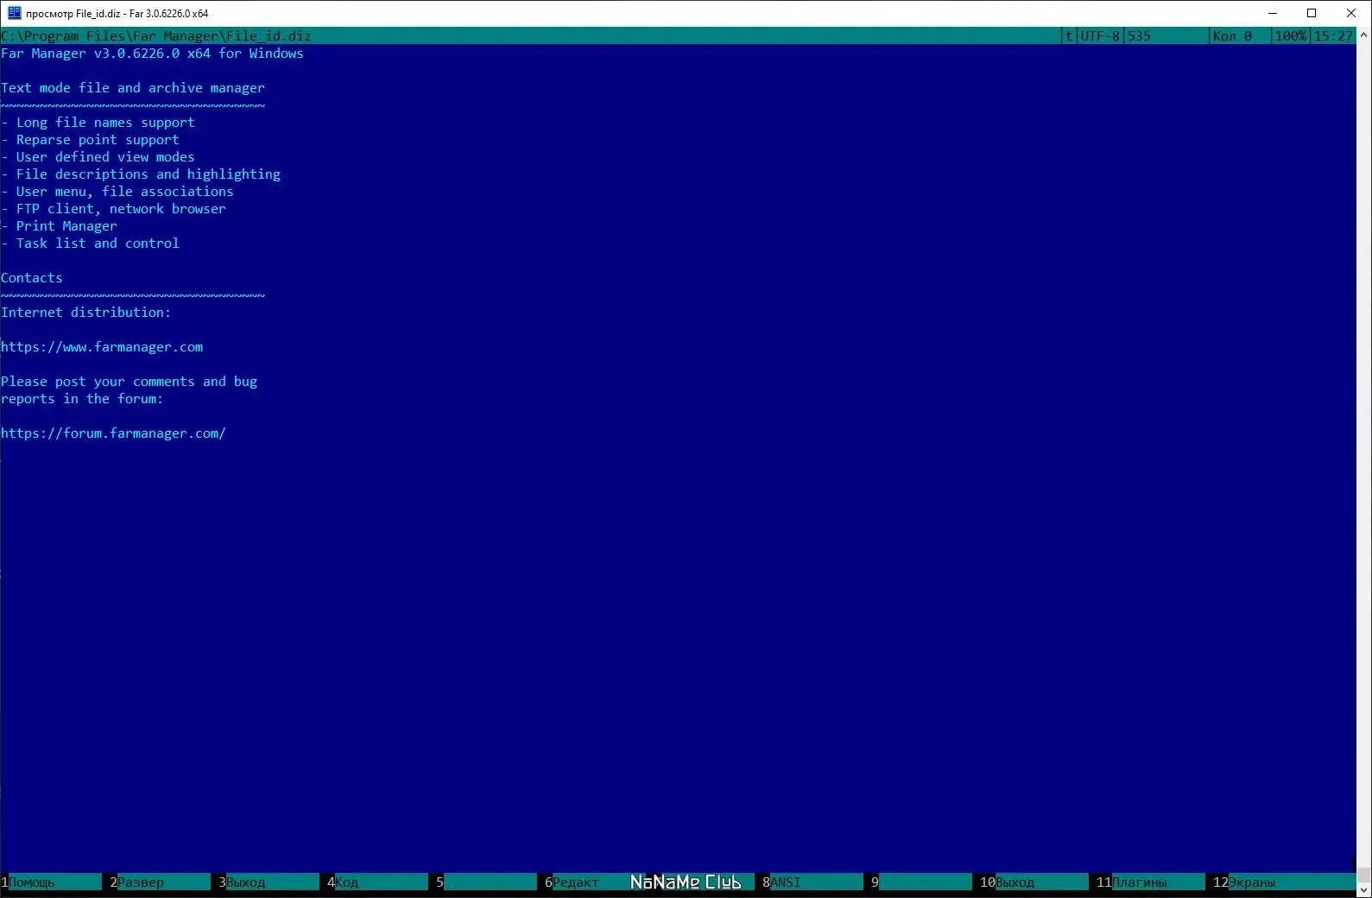
Task: Open plugins with the 11 Плагины key
Action: click(1150, 882)
